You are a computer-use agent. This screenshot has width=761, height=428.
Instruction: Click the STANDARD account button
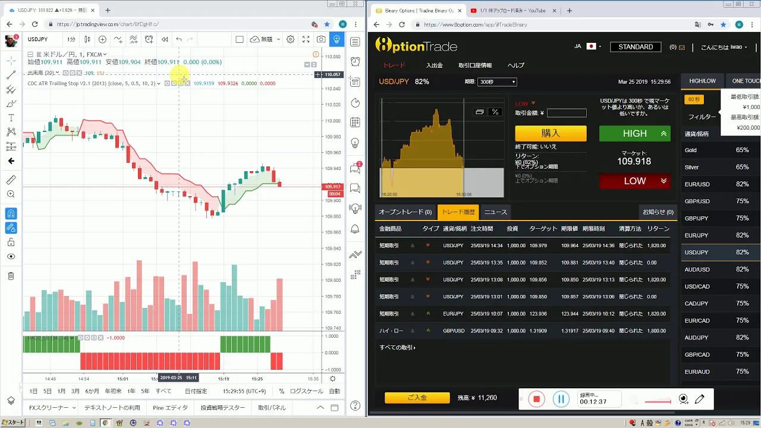tap(636, 47)
